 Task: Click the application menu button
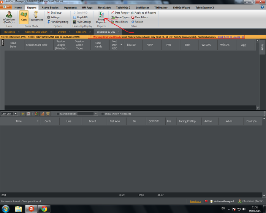pyautogui.click(x=6, y=7)
